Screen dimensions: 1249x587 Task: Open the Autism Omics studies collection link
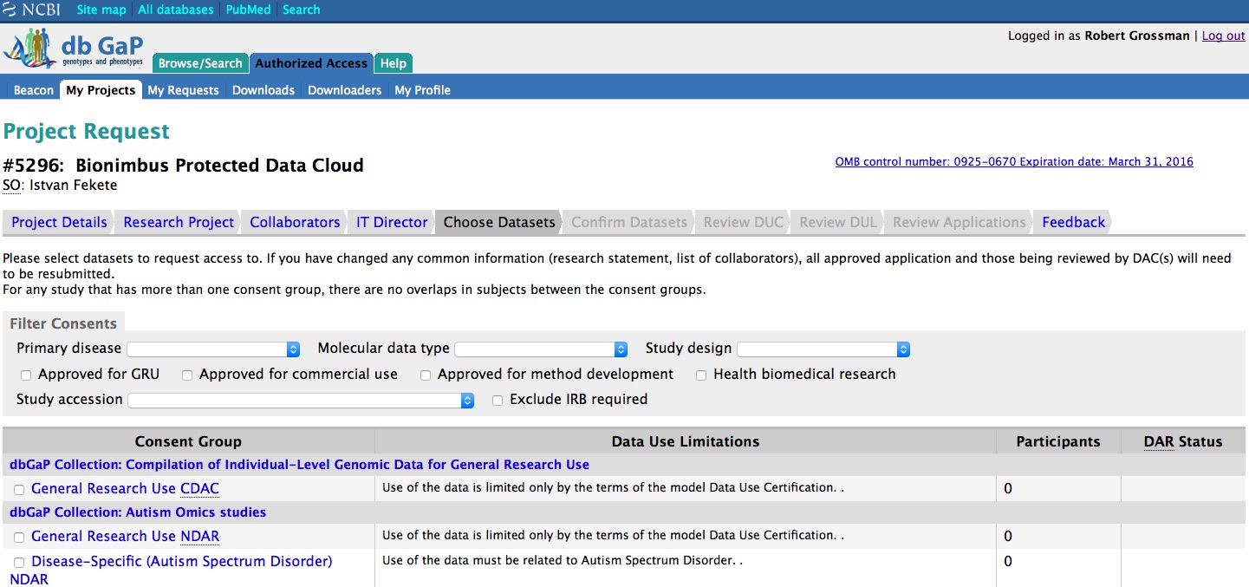(138, 512)
